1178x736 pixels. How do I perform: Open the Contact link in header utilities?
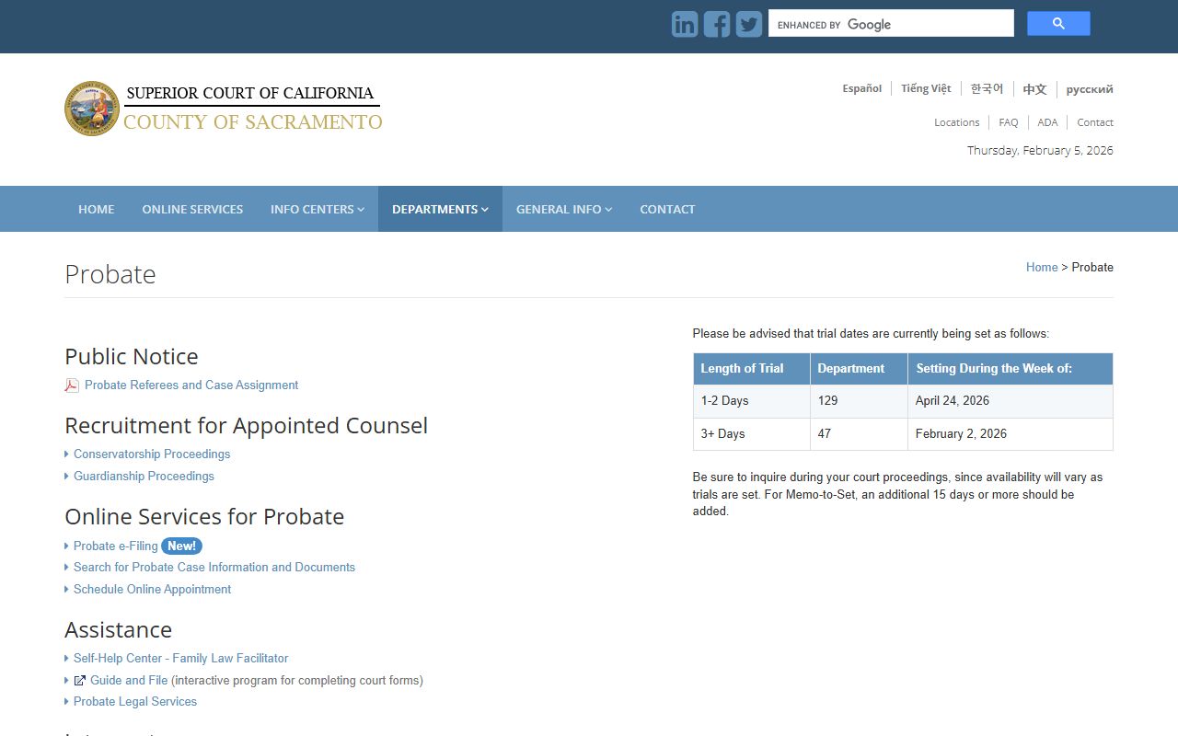1095,122
